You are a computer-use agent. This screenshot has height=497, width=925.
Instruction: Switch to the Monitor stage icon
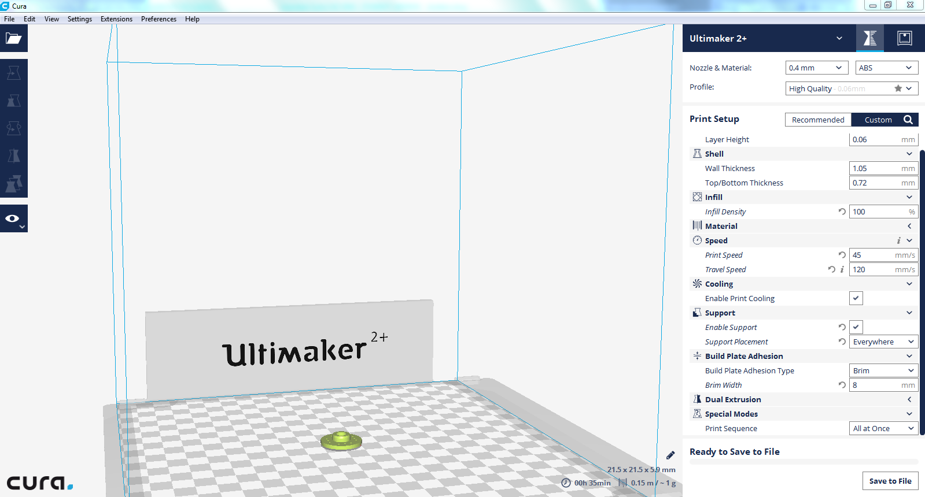pos(905,38)
